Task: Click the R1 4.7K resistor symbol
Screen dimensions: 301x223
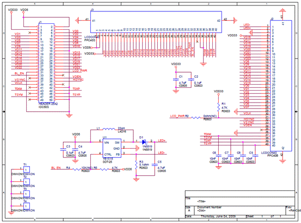Action: point(218,107)
